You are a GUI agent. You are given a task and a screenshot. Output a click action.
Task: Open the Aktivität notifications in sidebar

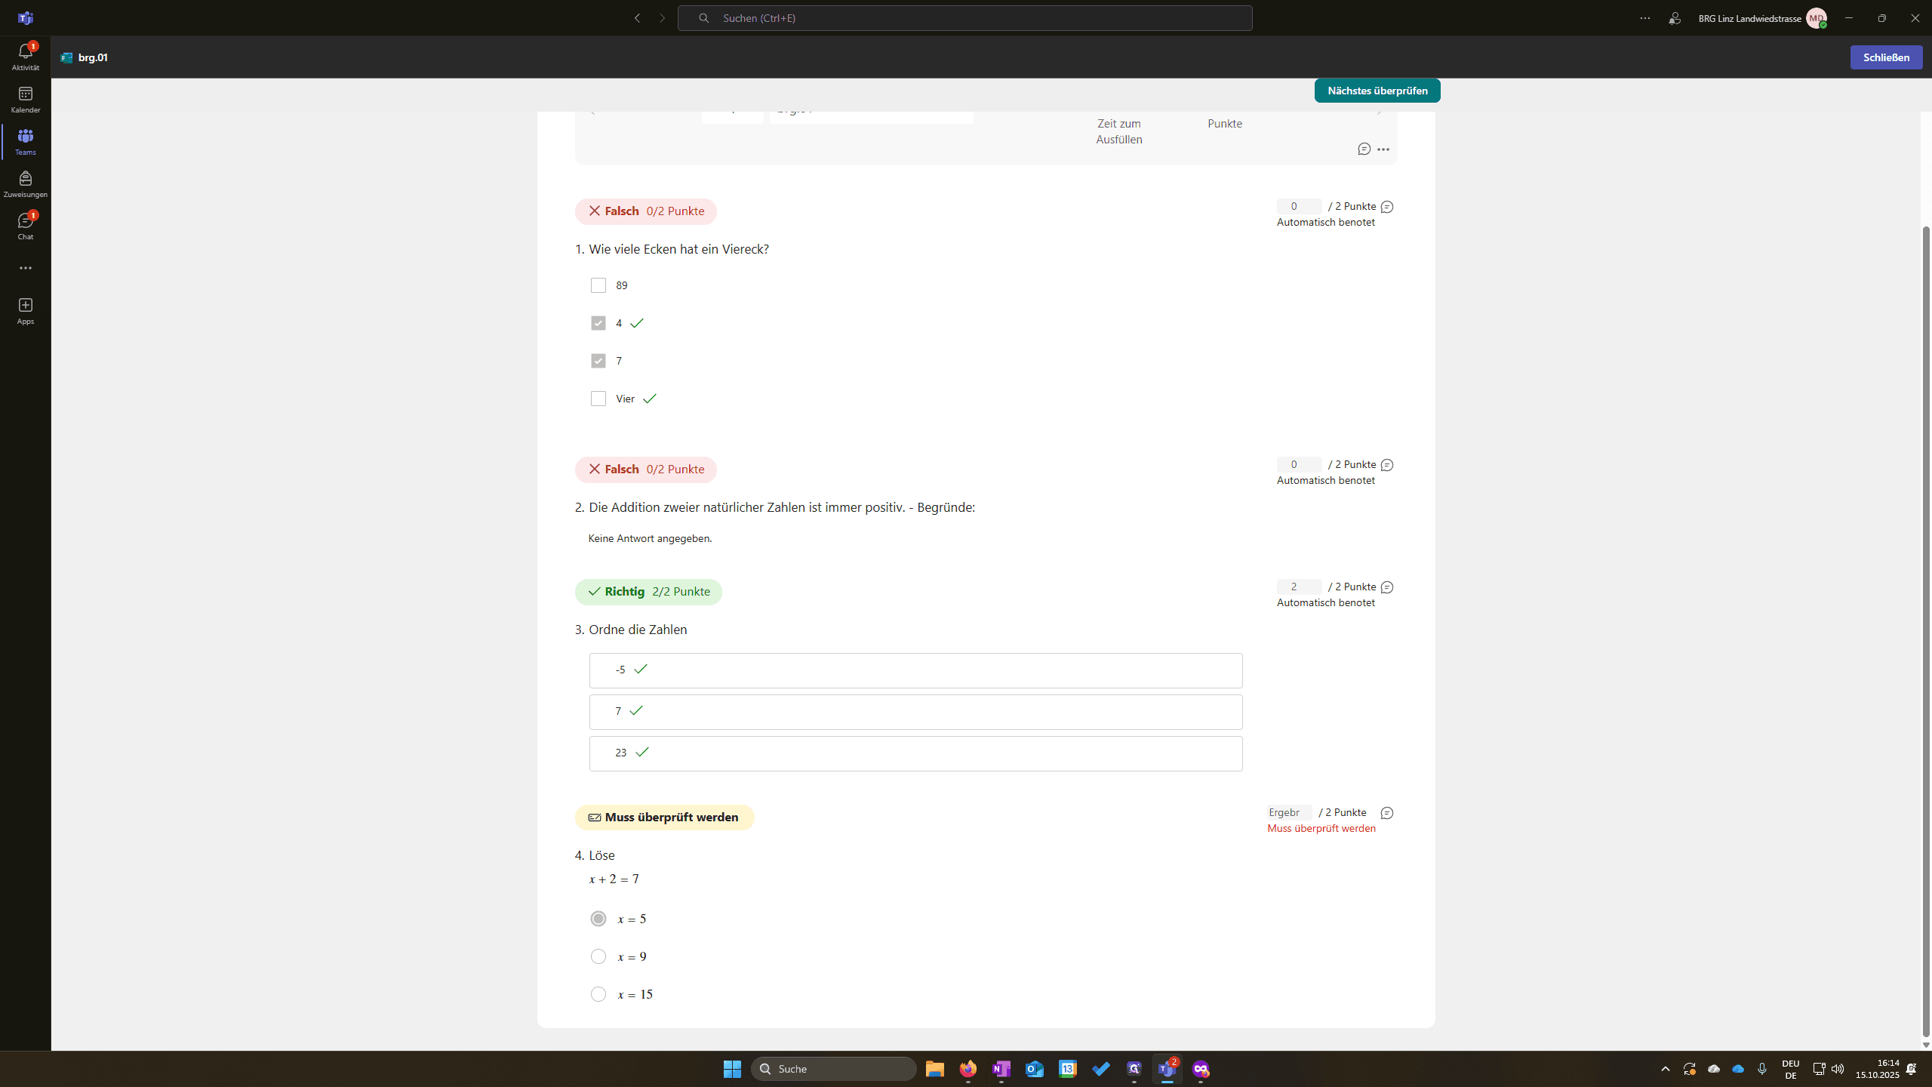point(25,57)
